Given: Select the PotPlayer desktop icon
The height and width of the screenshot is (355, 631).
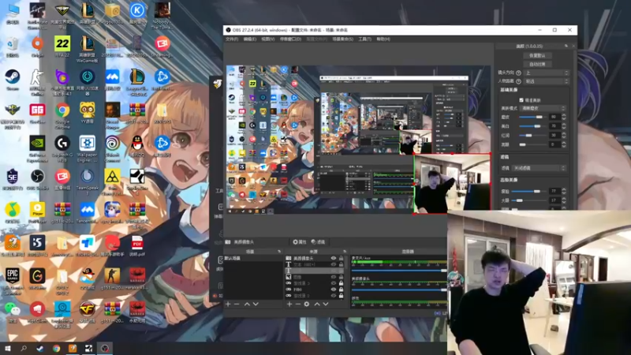Looking at the screenshot, I should (x=37, y=212).
